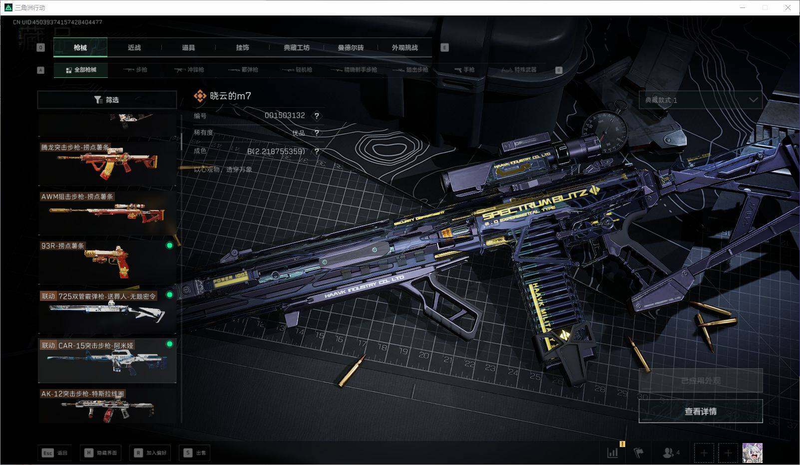This screenshot has height=465, width=800.
Task: Open the statistics bar chart icon
Action: point(613,453)
